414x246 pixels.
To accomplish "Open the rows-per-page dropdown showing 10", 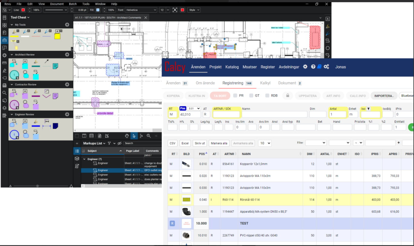I will [x=264, y=143].
